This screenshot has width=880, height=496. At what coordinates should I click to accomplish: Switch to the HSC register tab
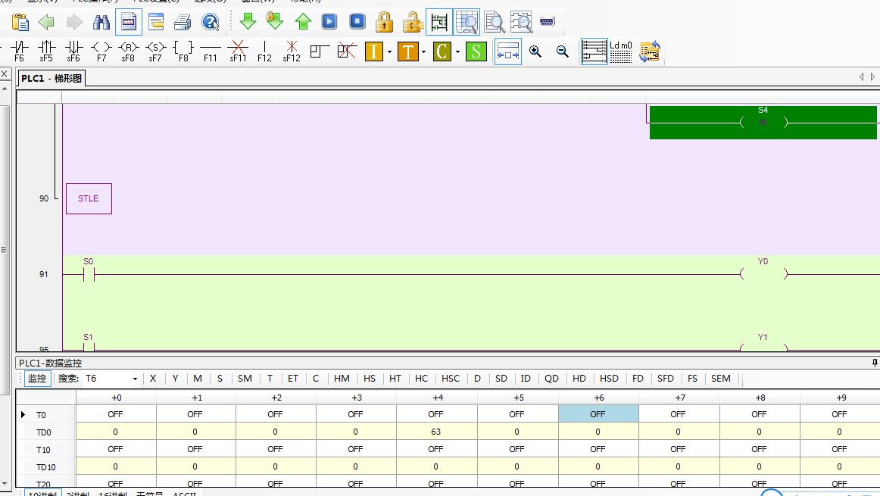[x=450, y=379]
